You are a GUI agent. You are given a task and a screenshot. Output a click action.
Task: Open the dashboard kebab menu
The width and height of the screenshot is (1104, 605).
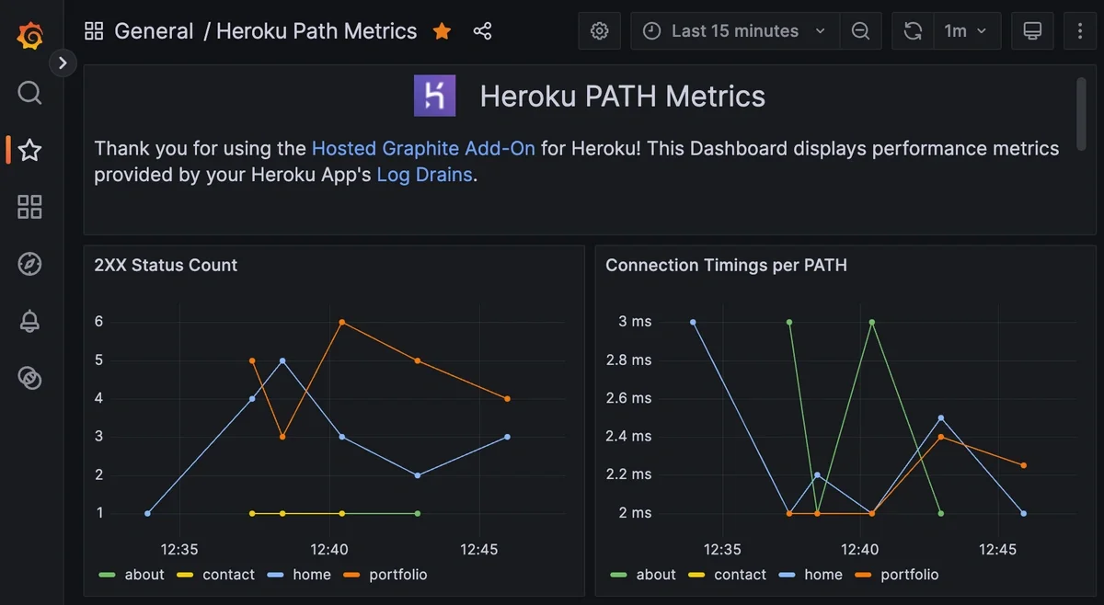[1080, 30]
